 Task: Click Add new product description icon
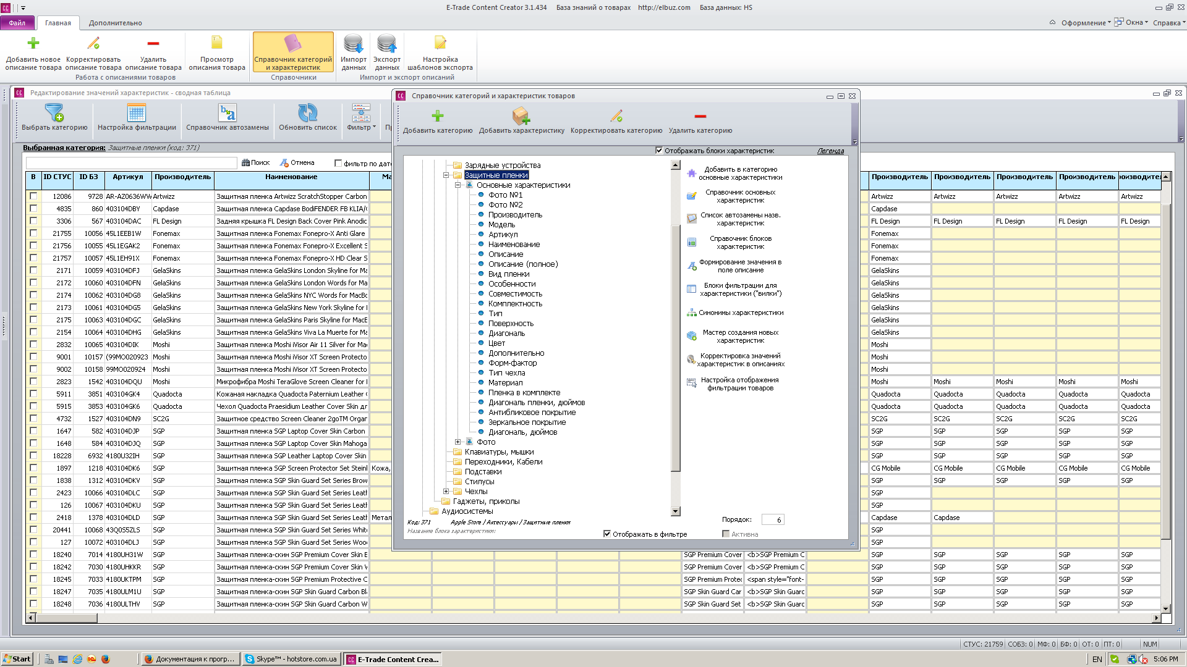[33, 43]
